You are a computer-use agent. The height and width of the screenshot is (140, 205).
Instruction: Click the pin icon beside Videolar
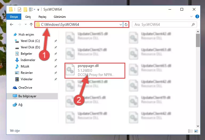[55, 79]
